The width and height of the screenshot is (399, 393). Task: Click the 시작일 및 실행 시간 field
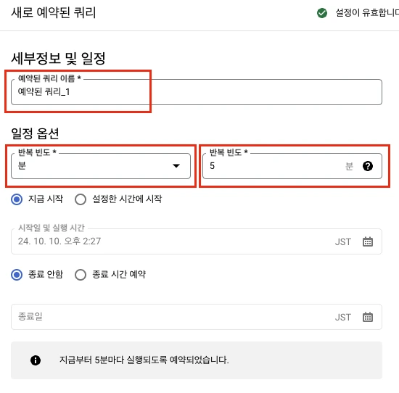coord(197,241)
